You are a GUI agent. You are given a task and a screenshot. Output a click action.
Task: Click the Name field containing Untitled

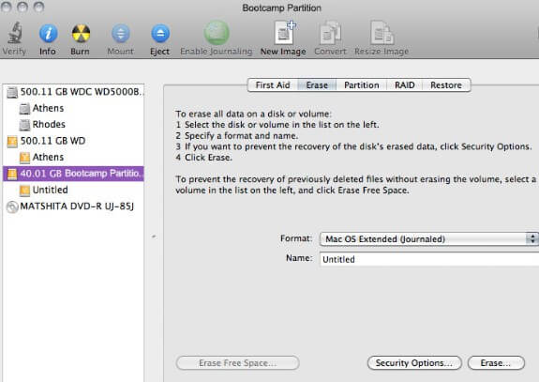[x=429, y=259]
